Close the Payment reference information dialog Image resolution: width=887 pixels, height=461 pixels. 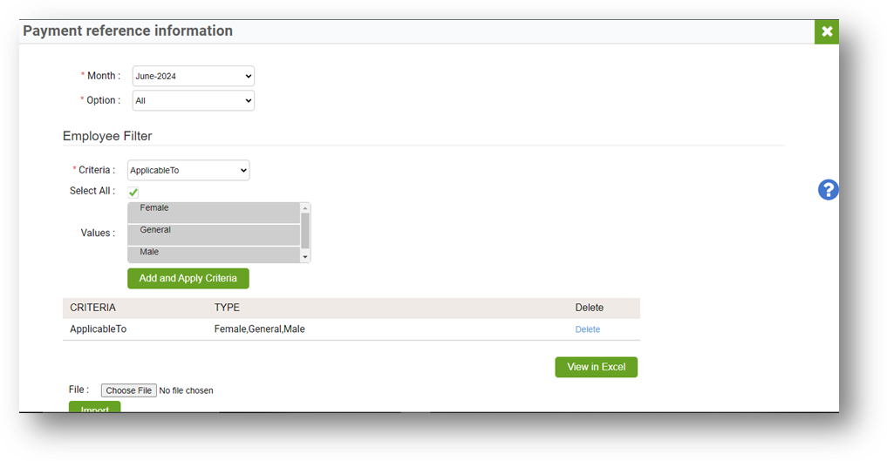point(827,31)
